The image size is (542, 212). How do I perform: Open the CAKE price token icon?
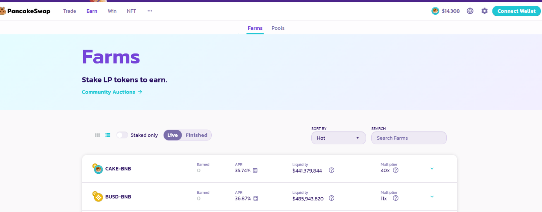point(435,11)
